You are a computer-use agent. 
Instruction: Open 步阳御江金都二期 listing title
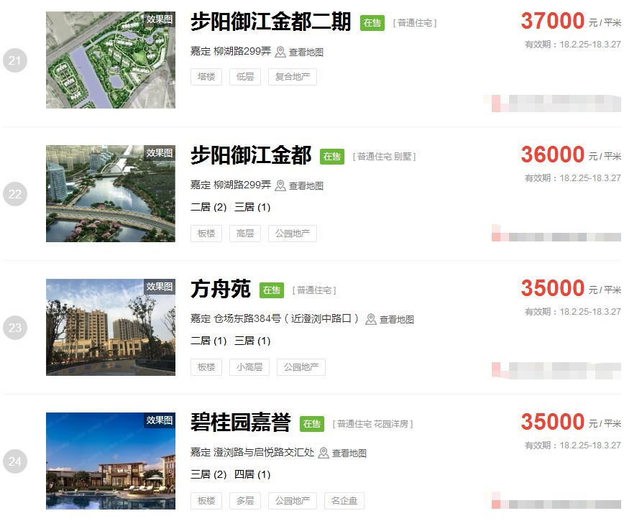click(x=270, y=22)
